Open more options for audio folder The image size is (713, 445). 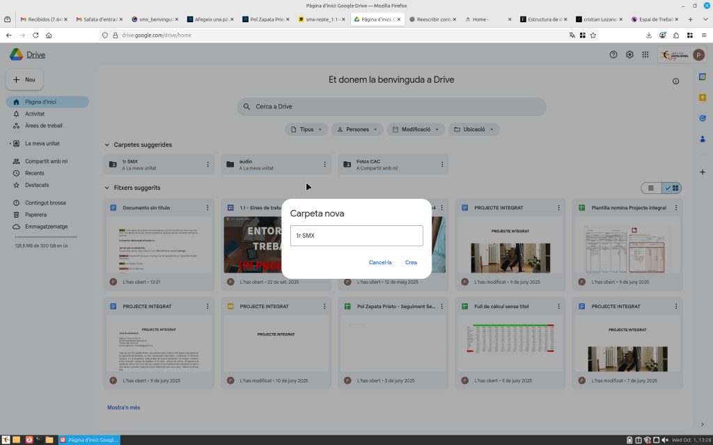[x=324, y=164]
